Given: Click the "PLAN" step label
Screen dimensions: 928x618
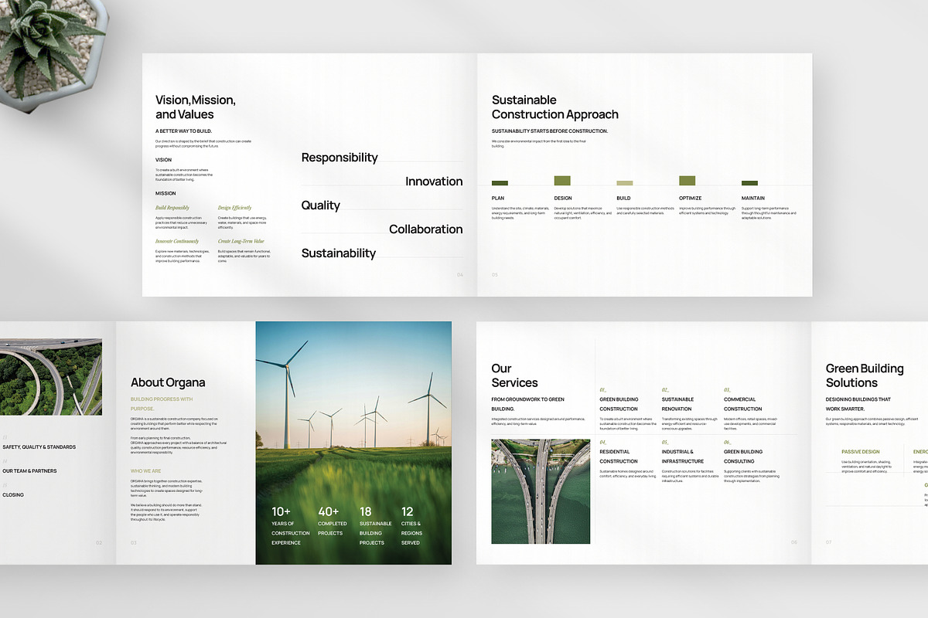Looking at the screenshot, I should coord(498,199).
